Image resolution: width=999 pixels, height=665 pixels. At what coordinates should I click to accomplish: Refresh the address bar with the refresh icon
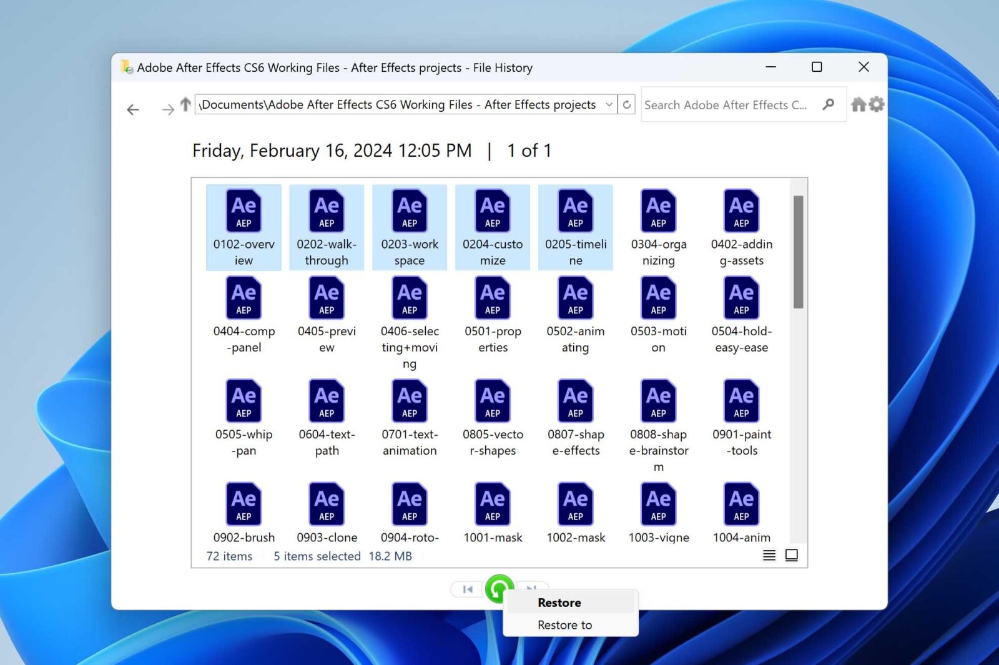626,105
